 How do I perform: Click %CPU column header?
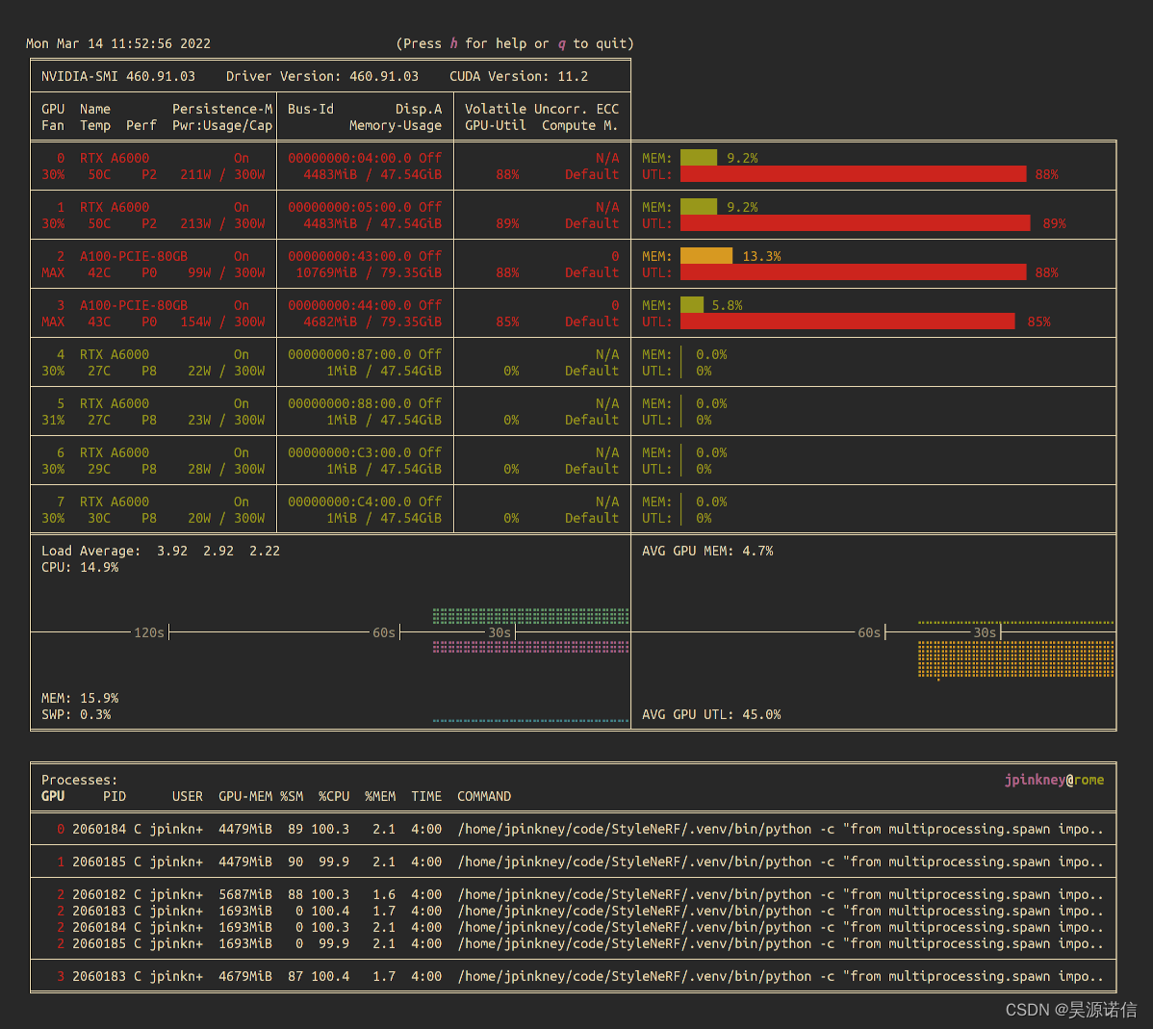click(334, 797)
